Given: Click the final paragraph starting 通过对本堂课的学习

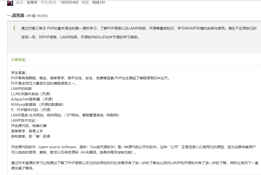Looking at the screenshot, I should pos(135,166).
